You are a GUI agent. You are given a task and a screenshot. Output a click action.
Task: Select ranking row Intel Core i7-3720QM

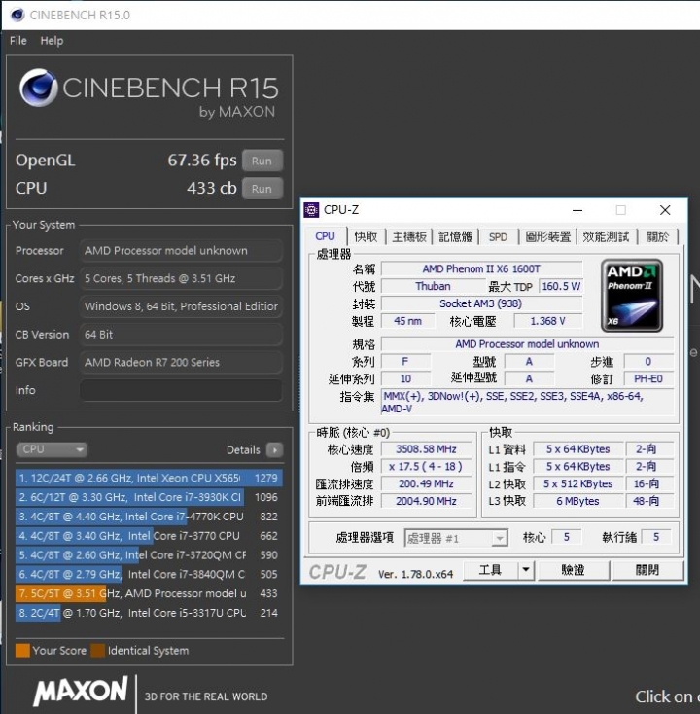pyautogui.click(x=149, y=554)
